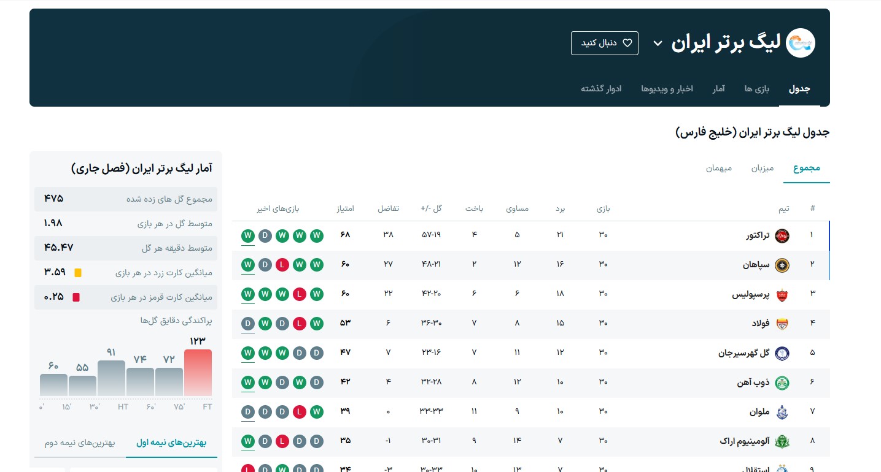This screenshot has height=472, width=881.
Task: Click the yellow card icon in stats
Action: coord(78,273)
